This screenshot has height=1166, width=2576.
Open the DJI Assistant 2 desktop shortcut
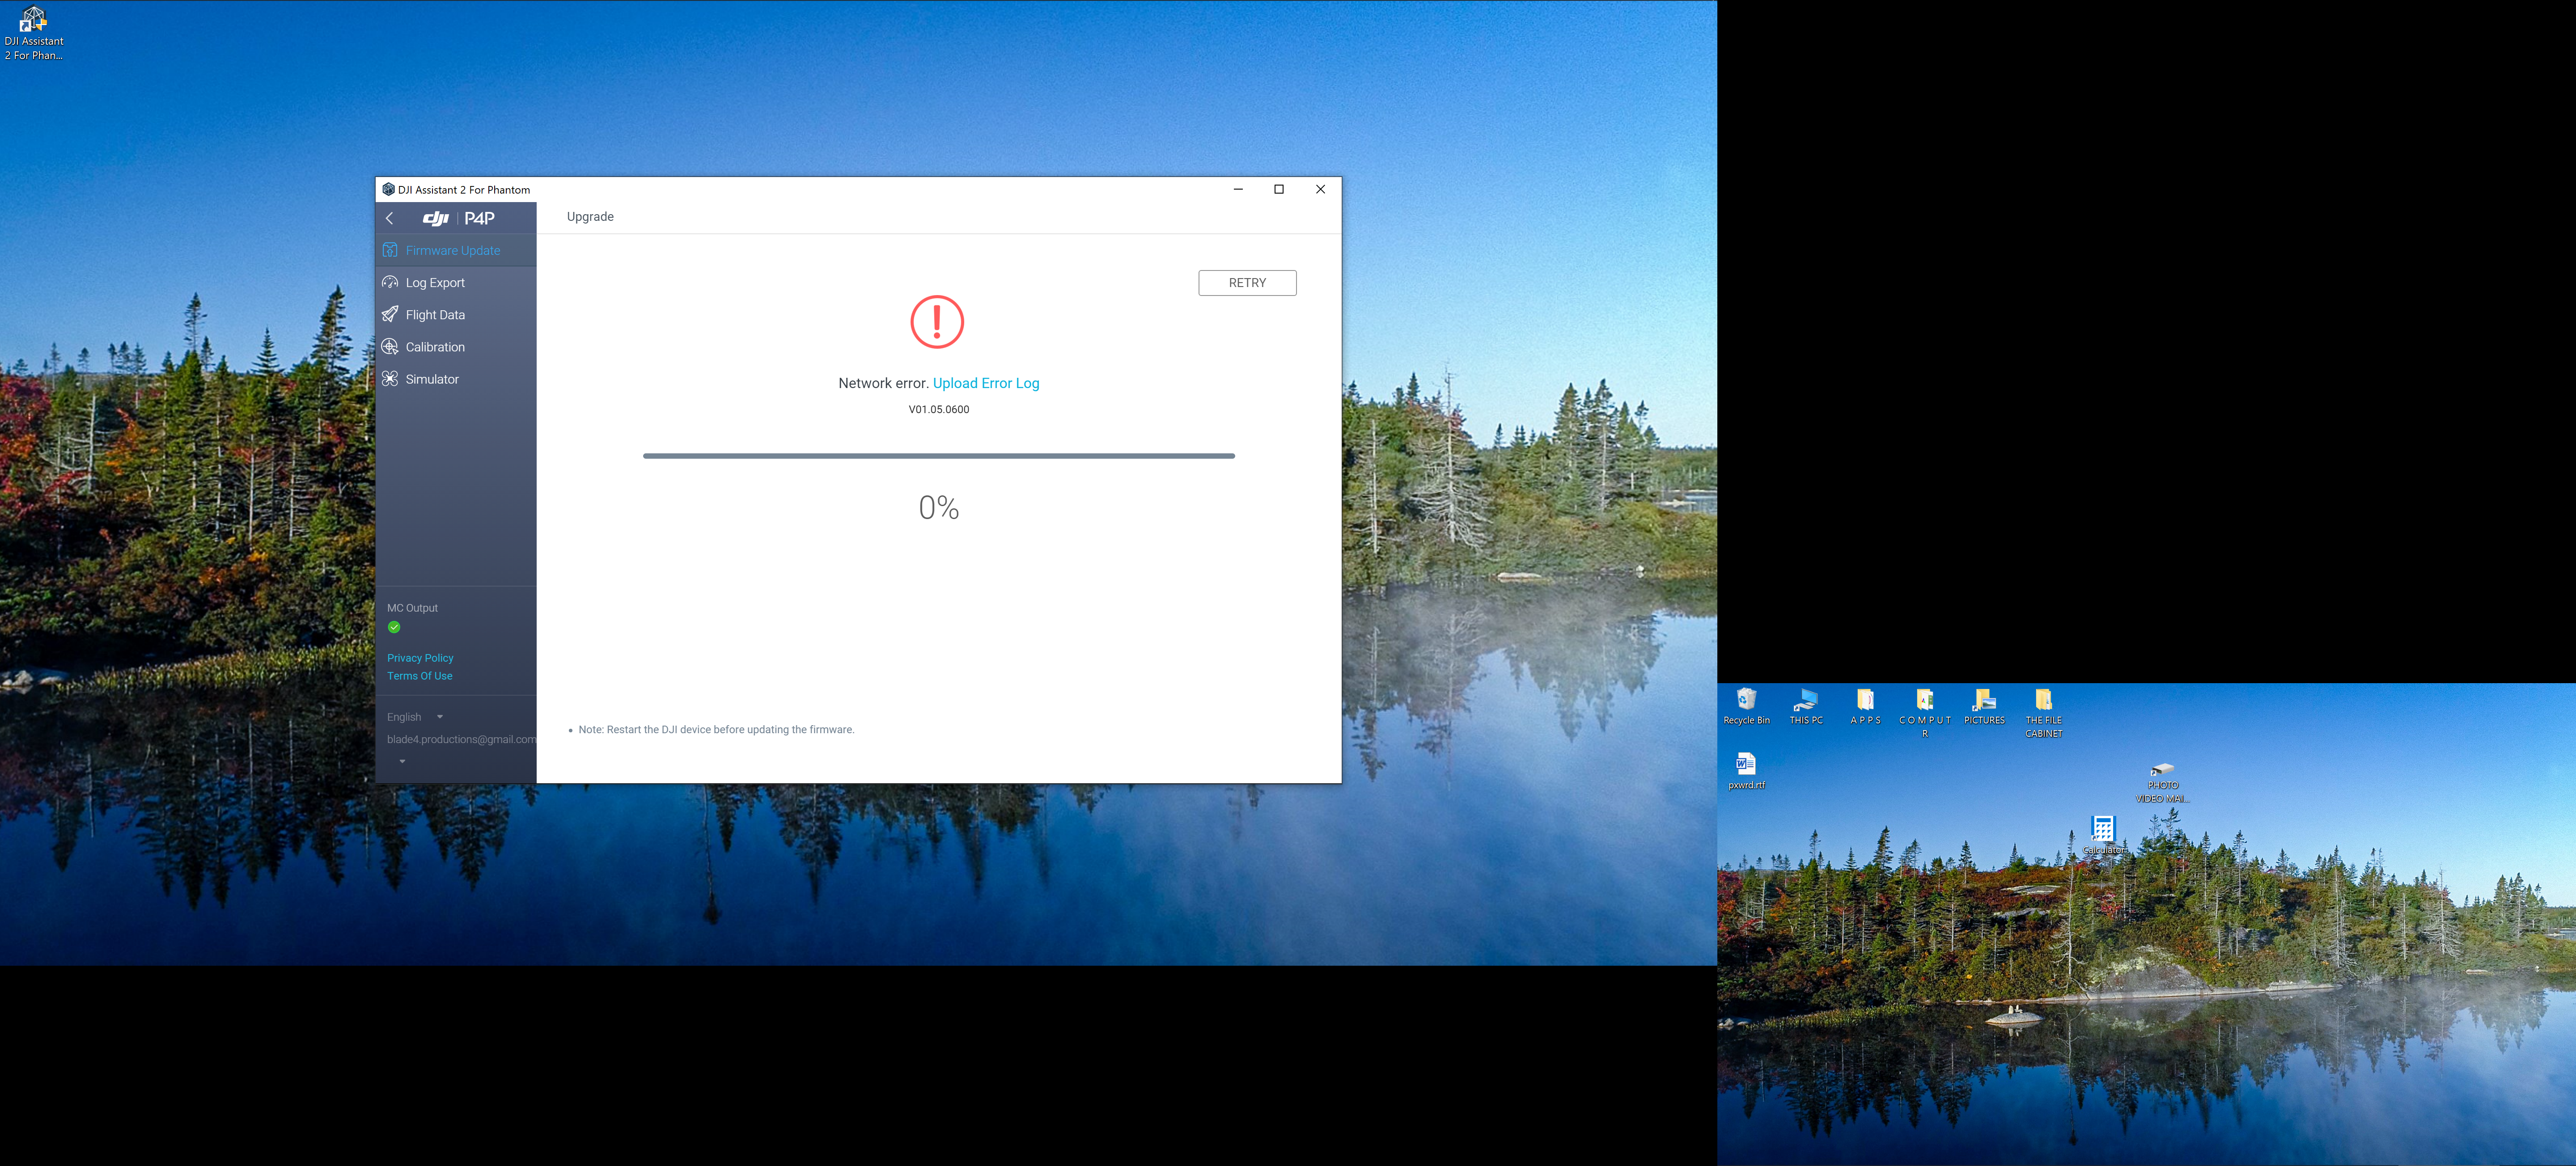[x=33, y=33]
